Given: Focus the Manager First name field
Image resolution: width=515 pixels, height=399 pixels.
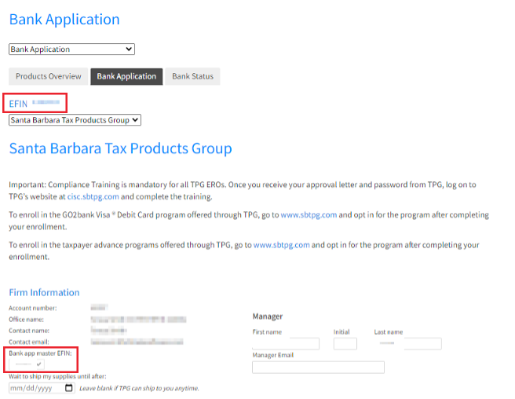Looking at the screenshot, I should coord(286,344).
